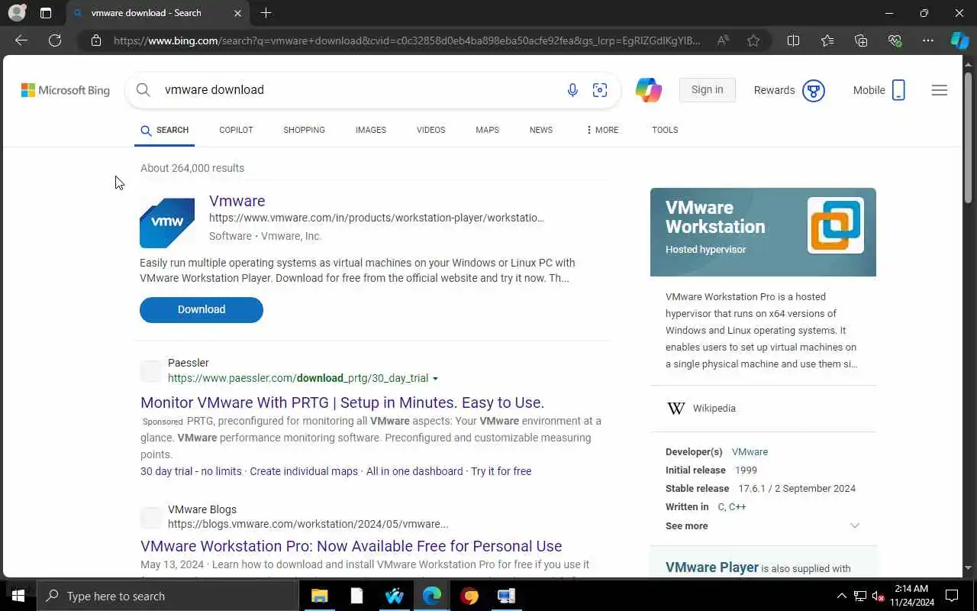Open the Edge profile avatar icon
Viewport: 977px width, 611px height.
[x=16, y=13]
